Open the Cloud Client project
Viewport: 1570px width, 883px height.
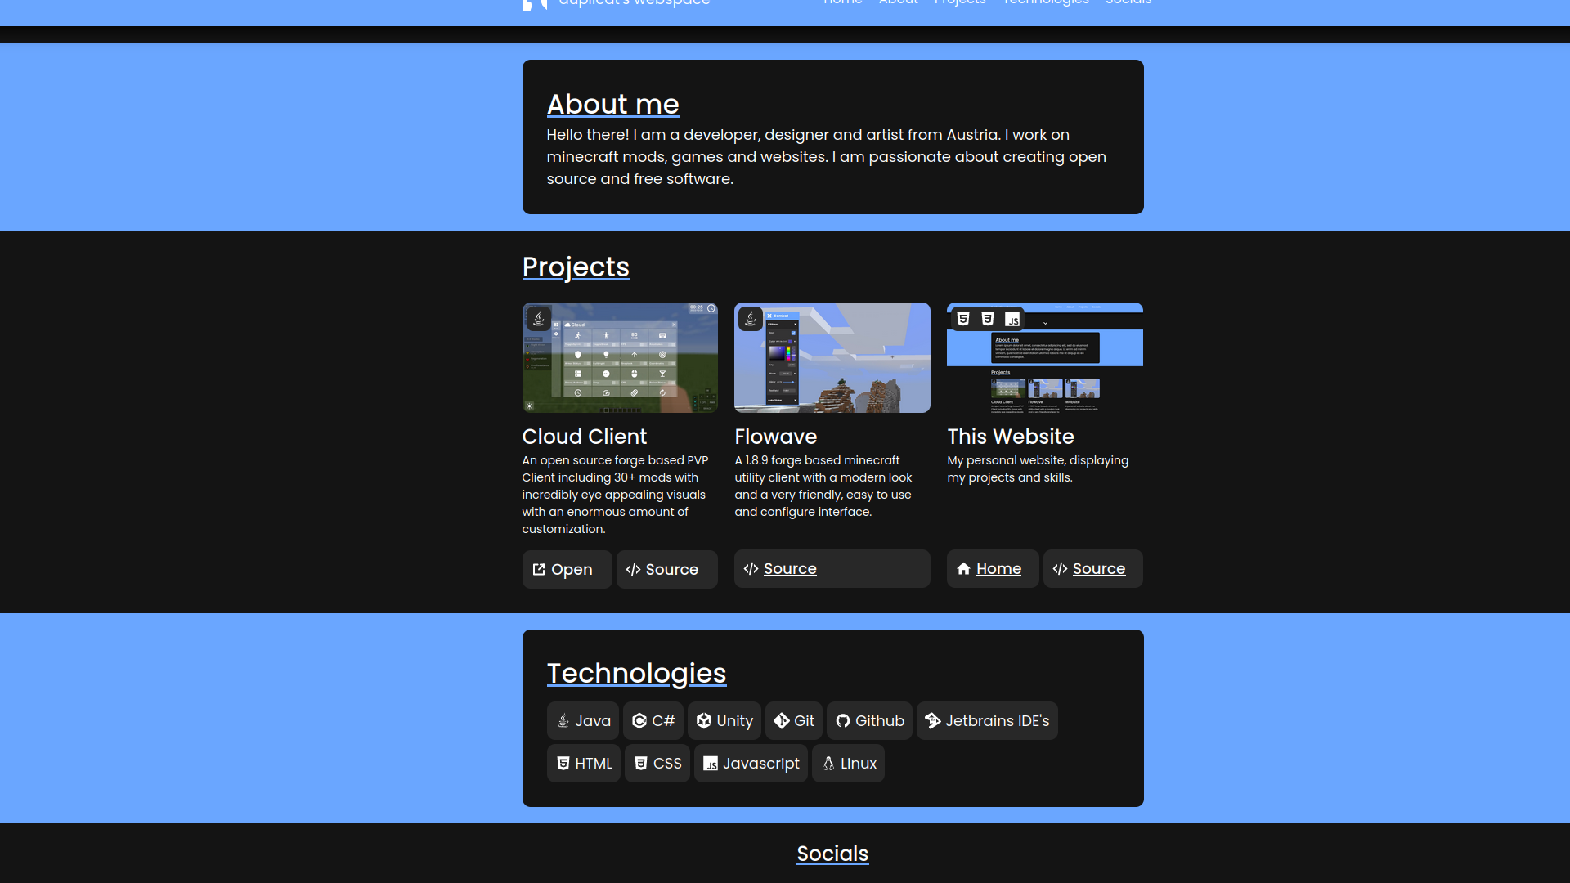tap(566, 568)
